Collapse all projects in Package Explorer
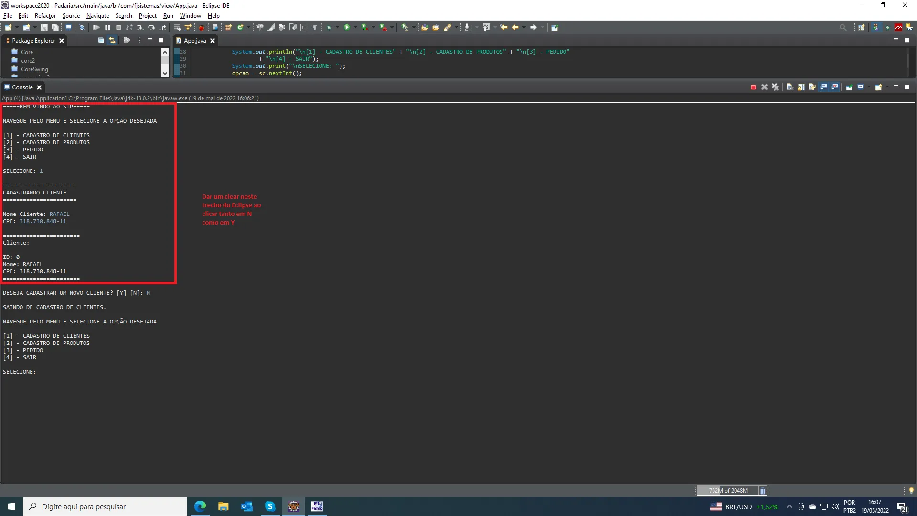917x516 pixels. [x=101, y=40]
